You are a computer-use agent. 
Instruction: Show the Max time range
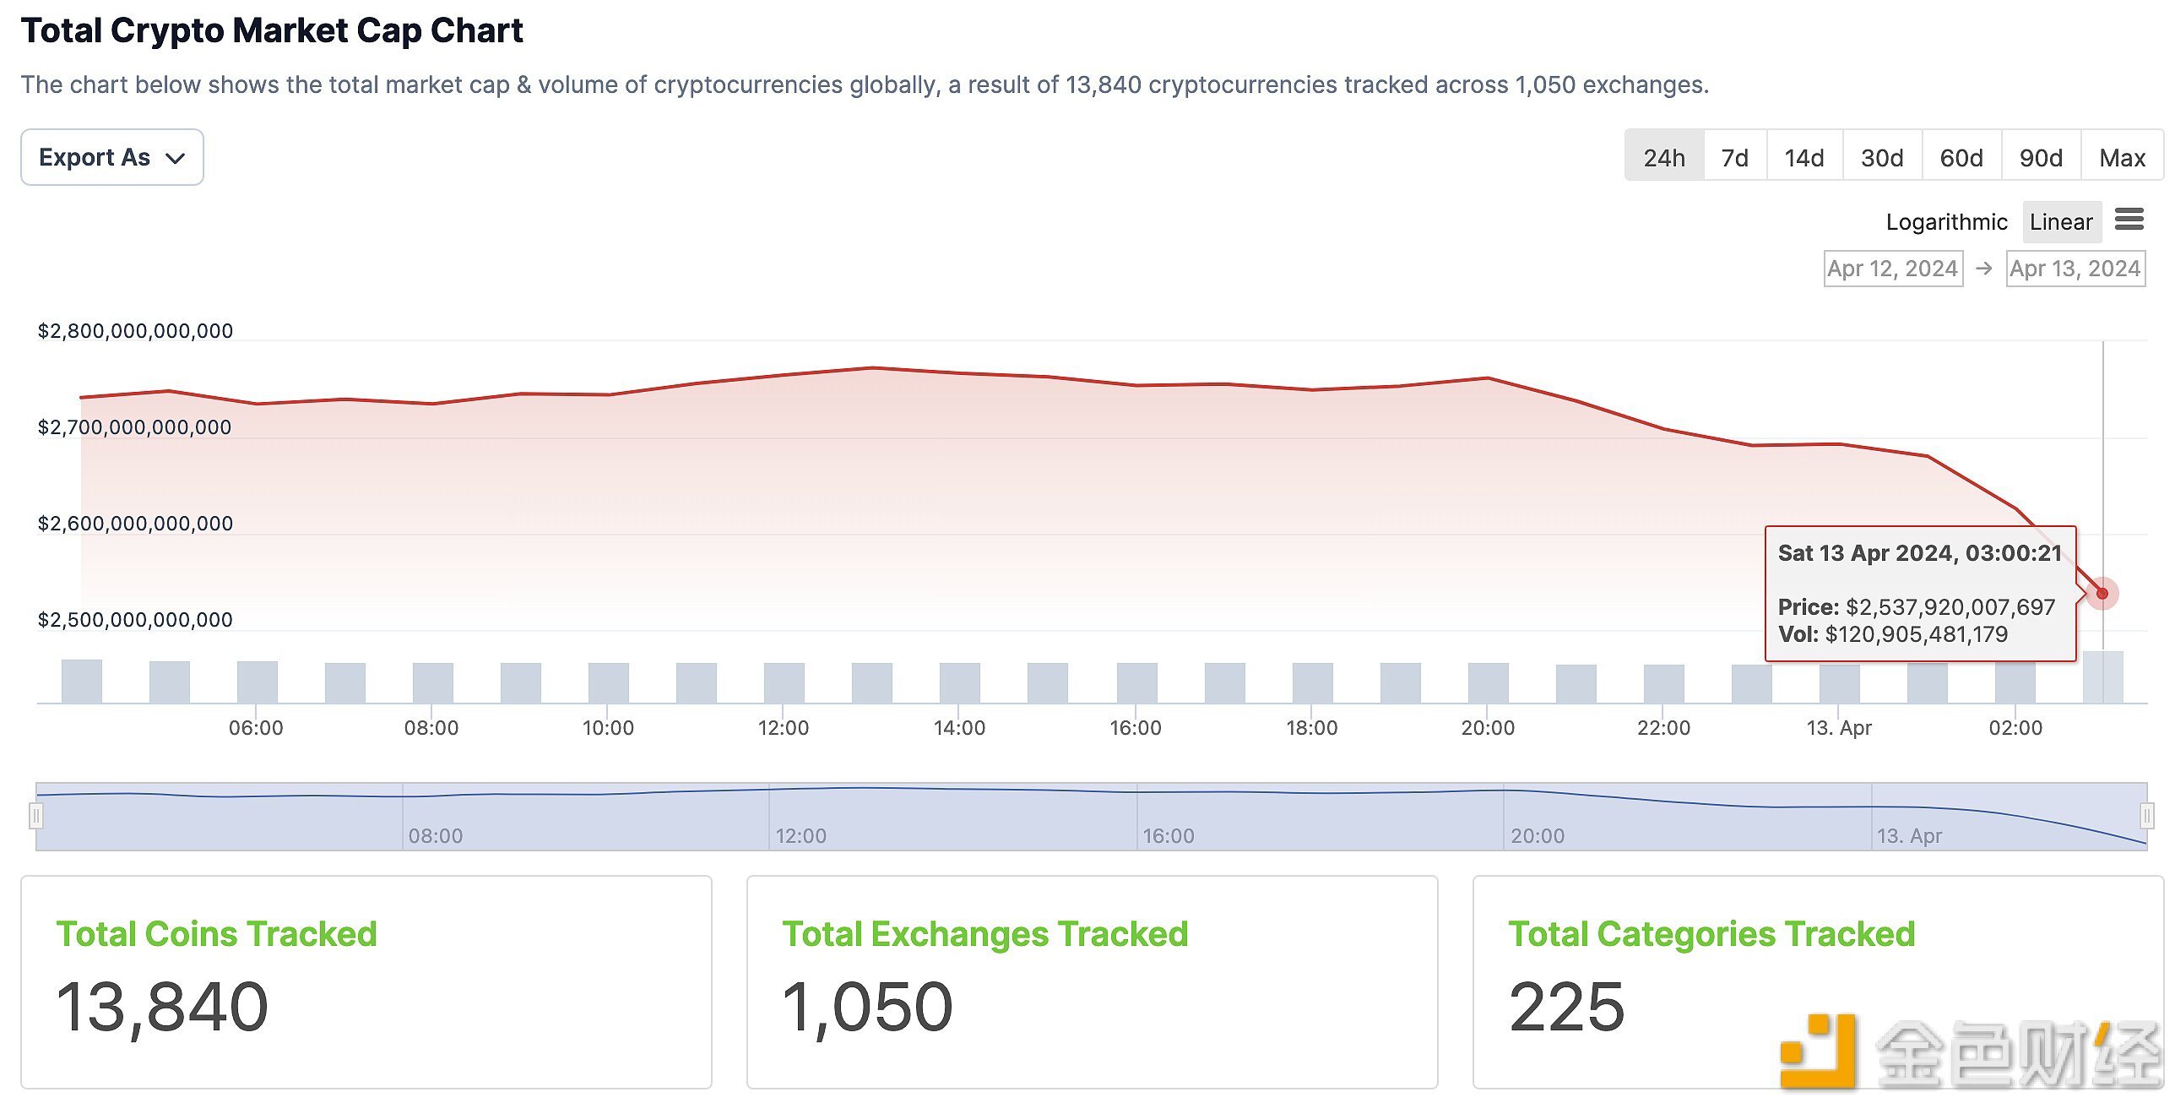tap(2122, 157)
